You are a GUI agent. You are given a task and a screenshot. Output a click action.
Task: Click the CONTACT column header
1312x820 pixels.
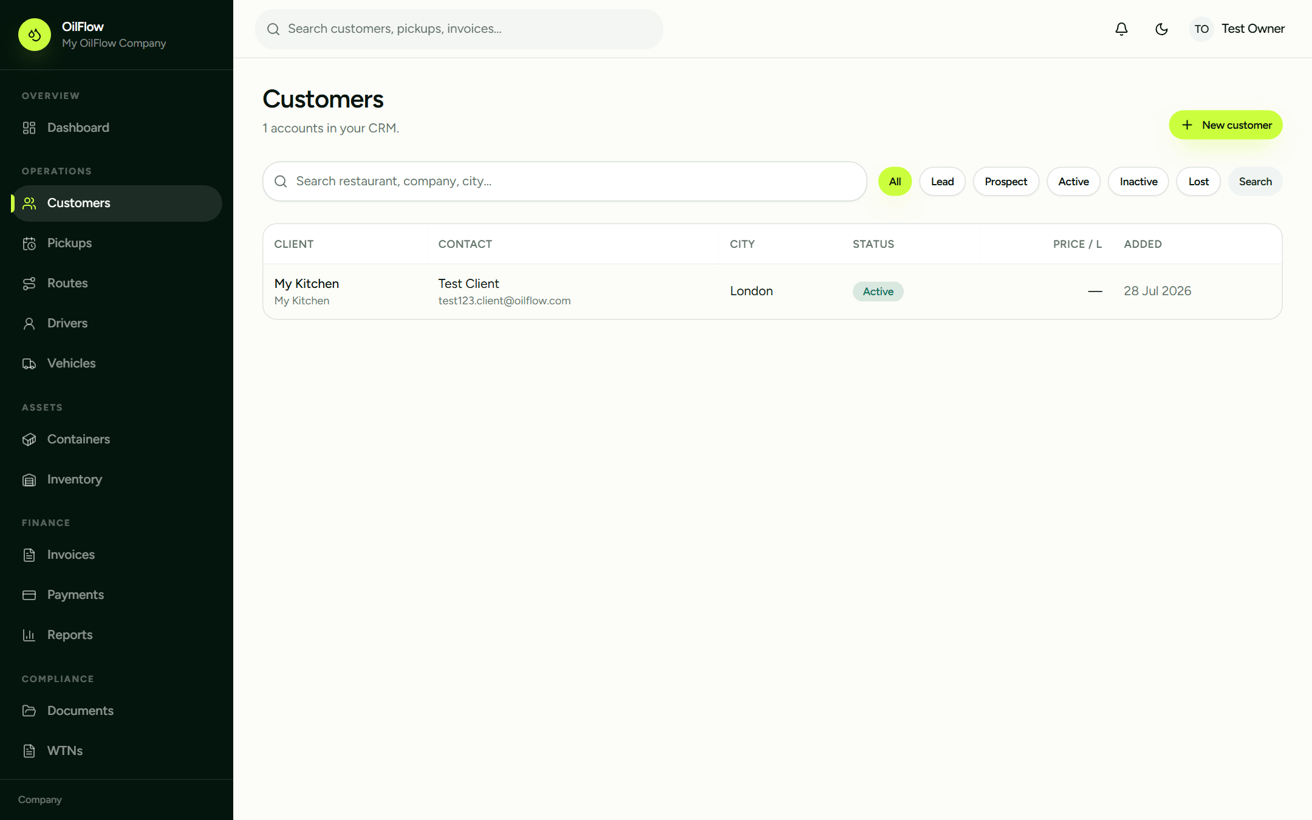[x=465, y=244]
